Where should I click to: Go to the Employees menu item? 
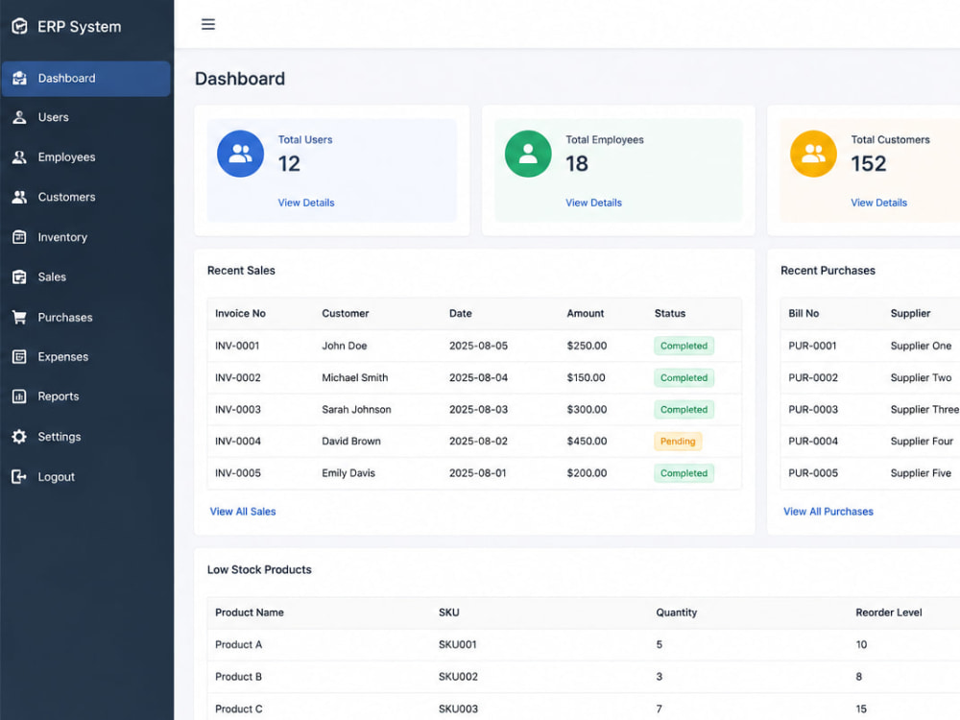[85, 157]
